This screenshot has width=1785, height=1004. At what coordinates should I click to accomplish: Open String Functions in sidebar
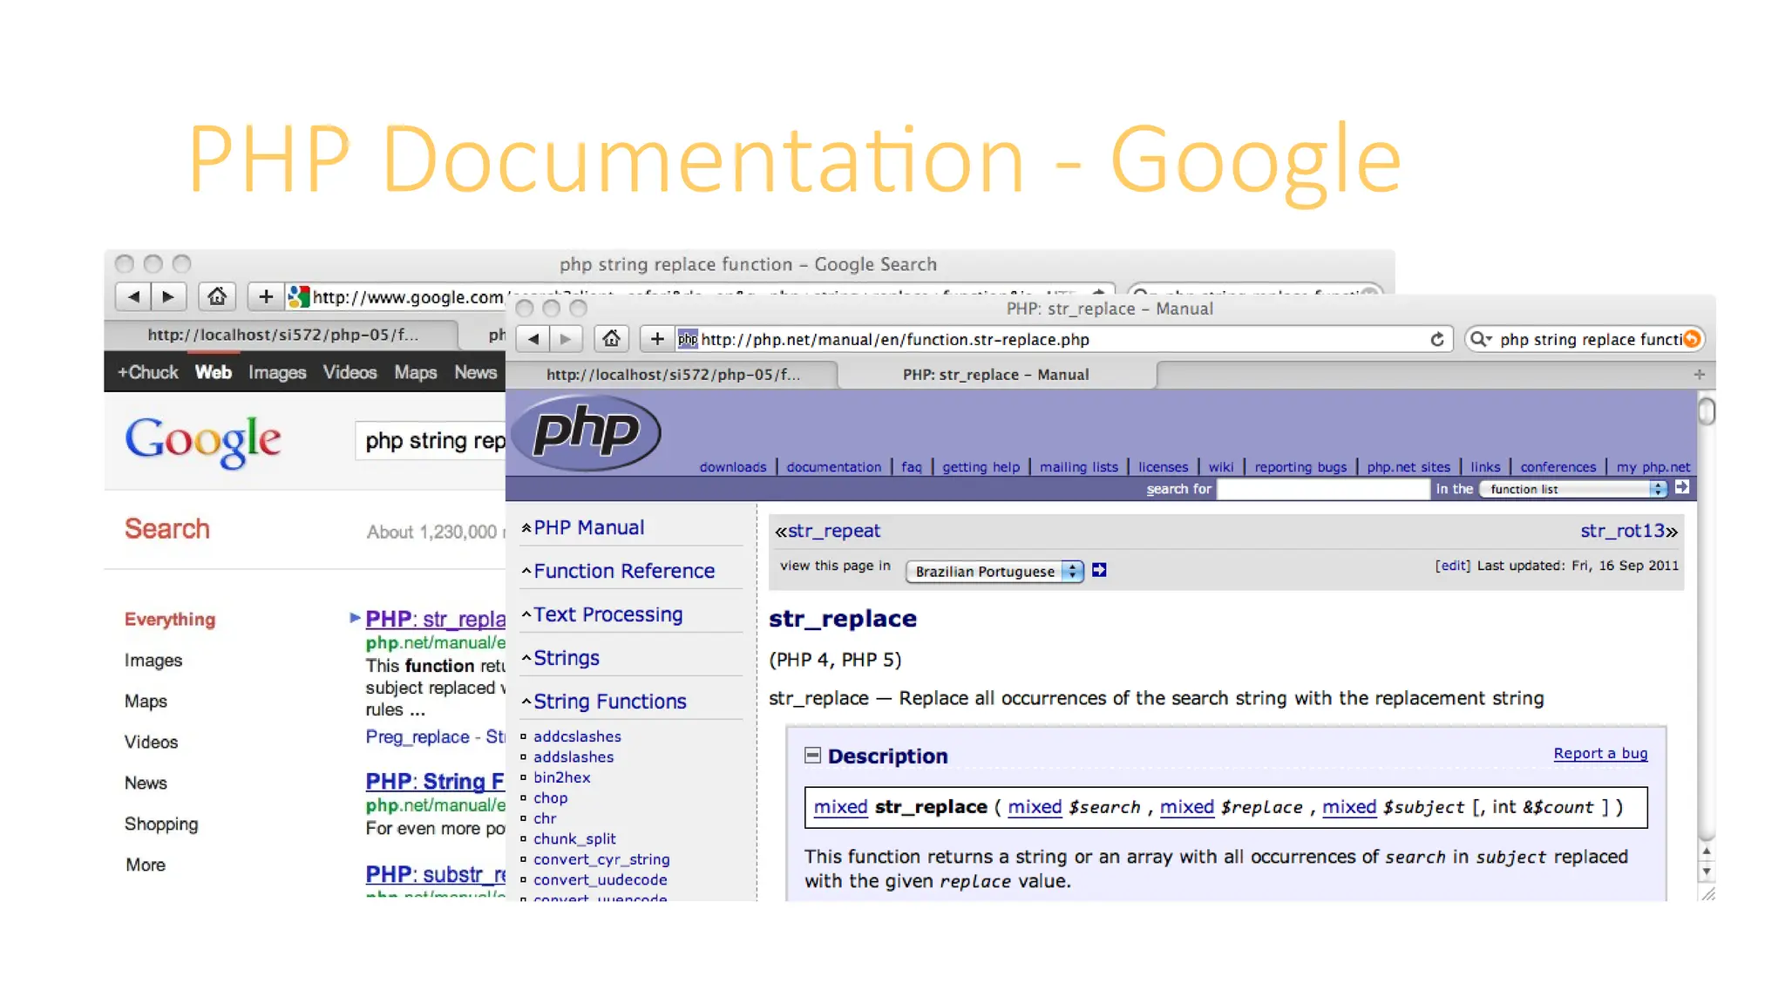point(610,702)
